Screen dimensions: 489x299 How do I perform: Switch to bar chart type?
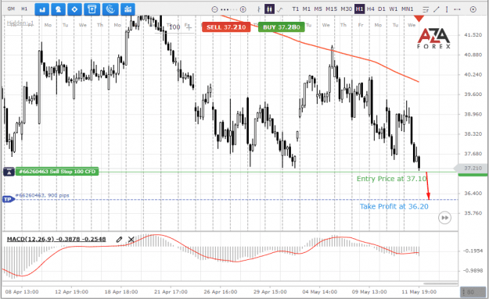tap(258, 9)
